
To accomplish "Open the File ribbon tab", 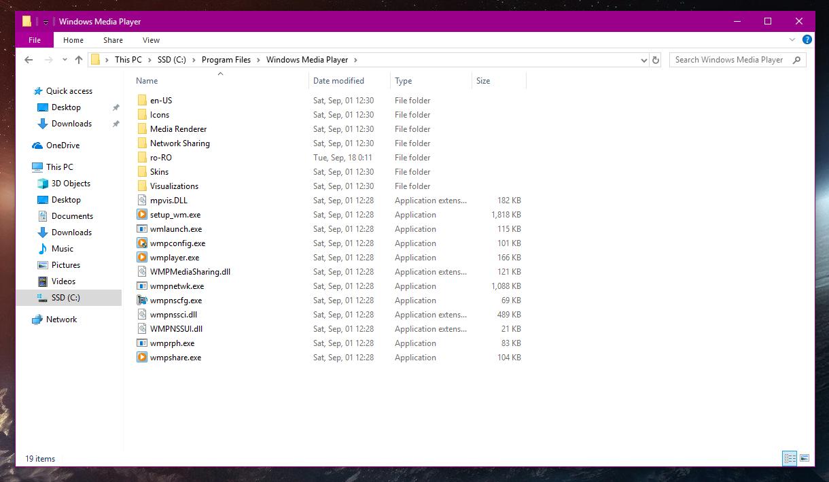I will [x=35, y=40].
